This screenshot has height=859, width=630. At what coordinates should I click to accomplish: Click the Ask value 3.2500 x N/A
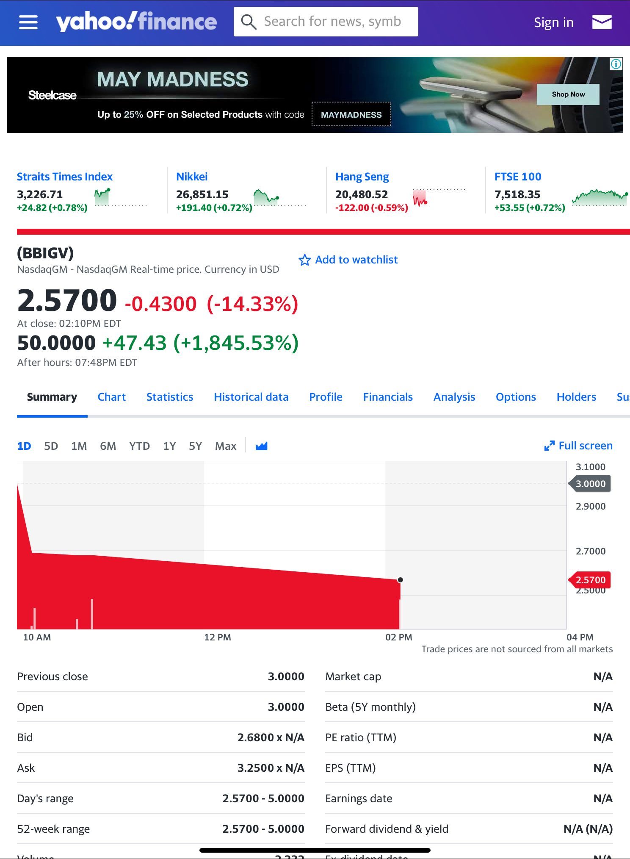tap(271, 768)
